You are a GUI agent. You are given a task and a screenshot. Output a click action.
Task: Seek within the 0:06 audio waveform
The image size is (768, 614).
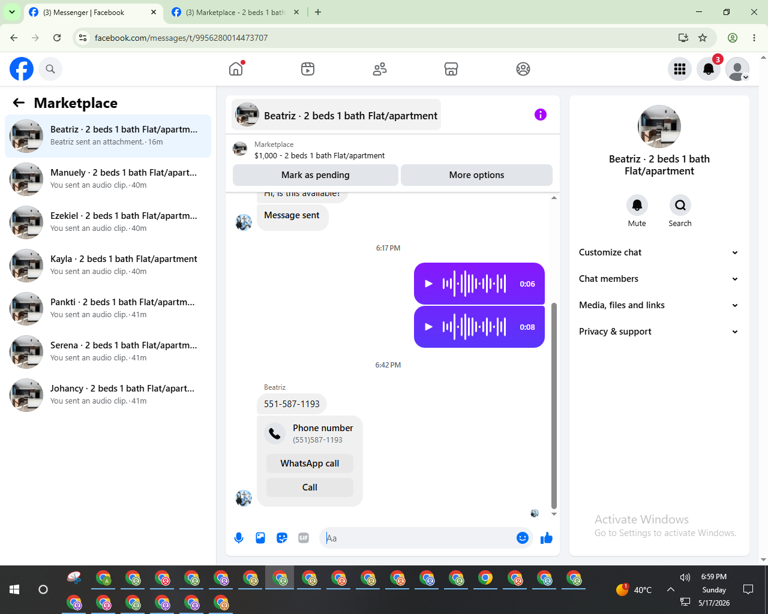click(475, 284)
